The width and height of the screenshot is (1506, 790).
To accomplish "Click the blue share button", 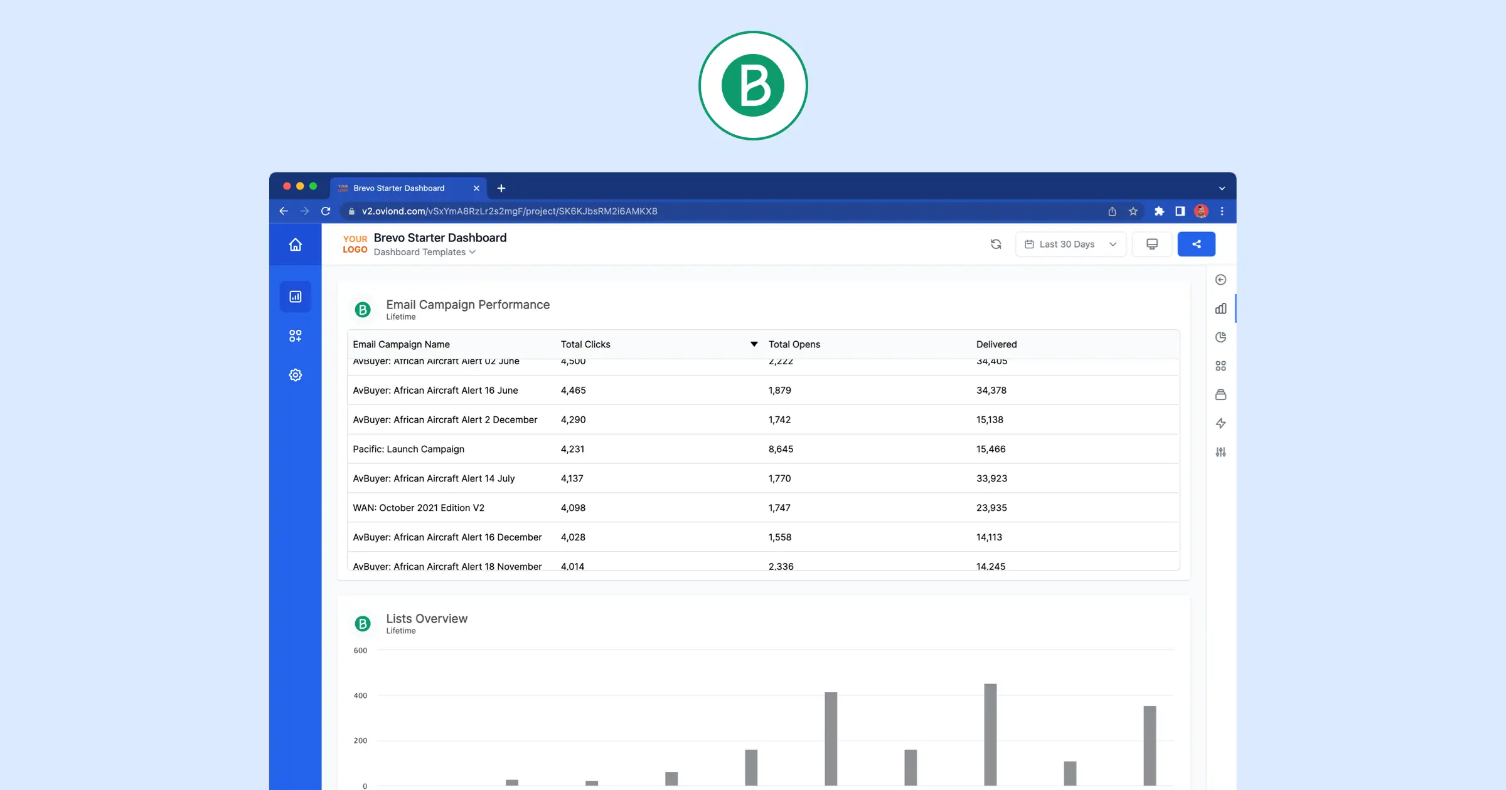I will click(1196, 245).
